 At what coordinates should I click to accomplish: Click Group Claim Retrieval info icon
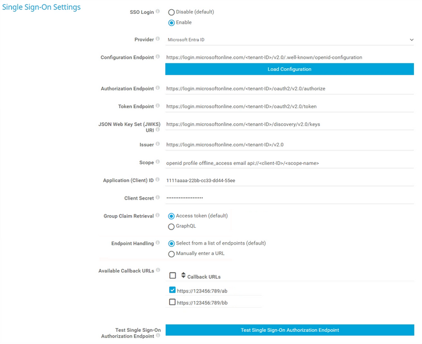158,216
